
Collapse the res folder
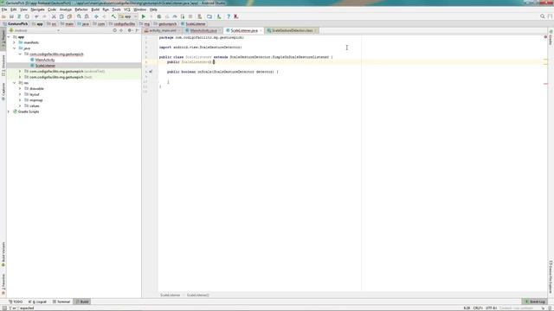[x=15, y=83]
